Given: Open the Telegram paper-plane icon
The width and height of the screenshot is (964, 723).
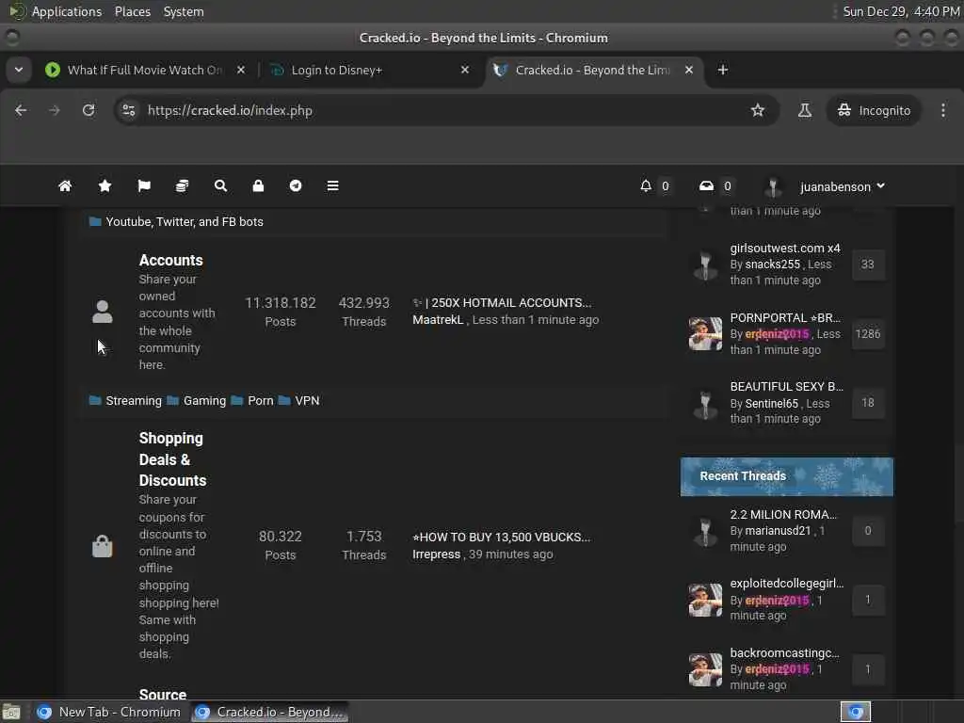Looking at the screenshot, I should (296, 185).
